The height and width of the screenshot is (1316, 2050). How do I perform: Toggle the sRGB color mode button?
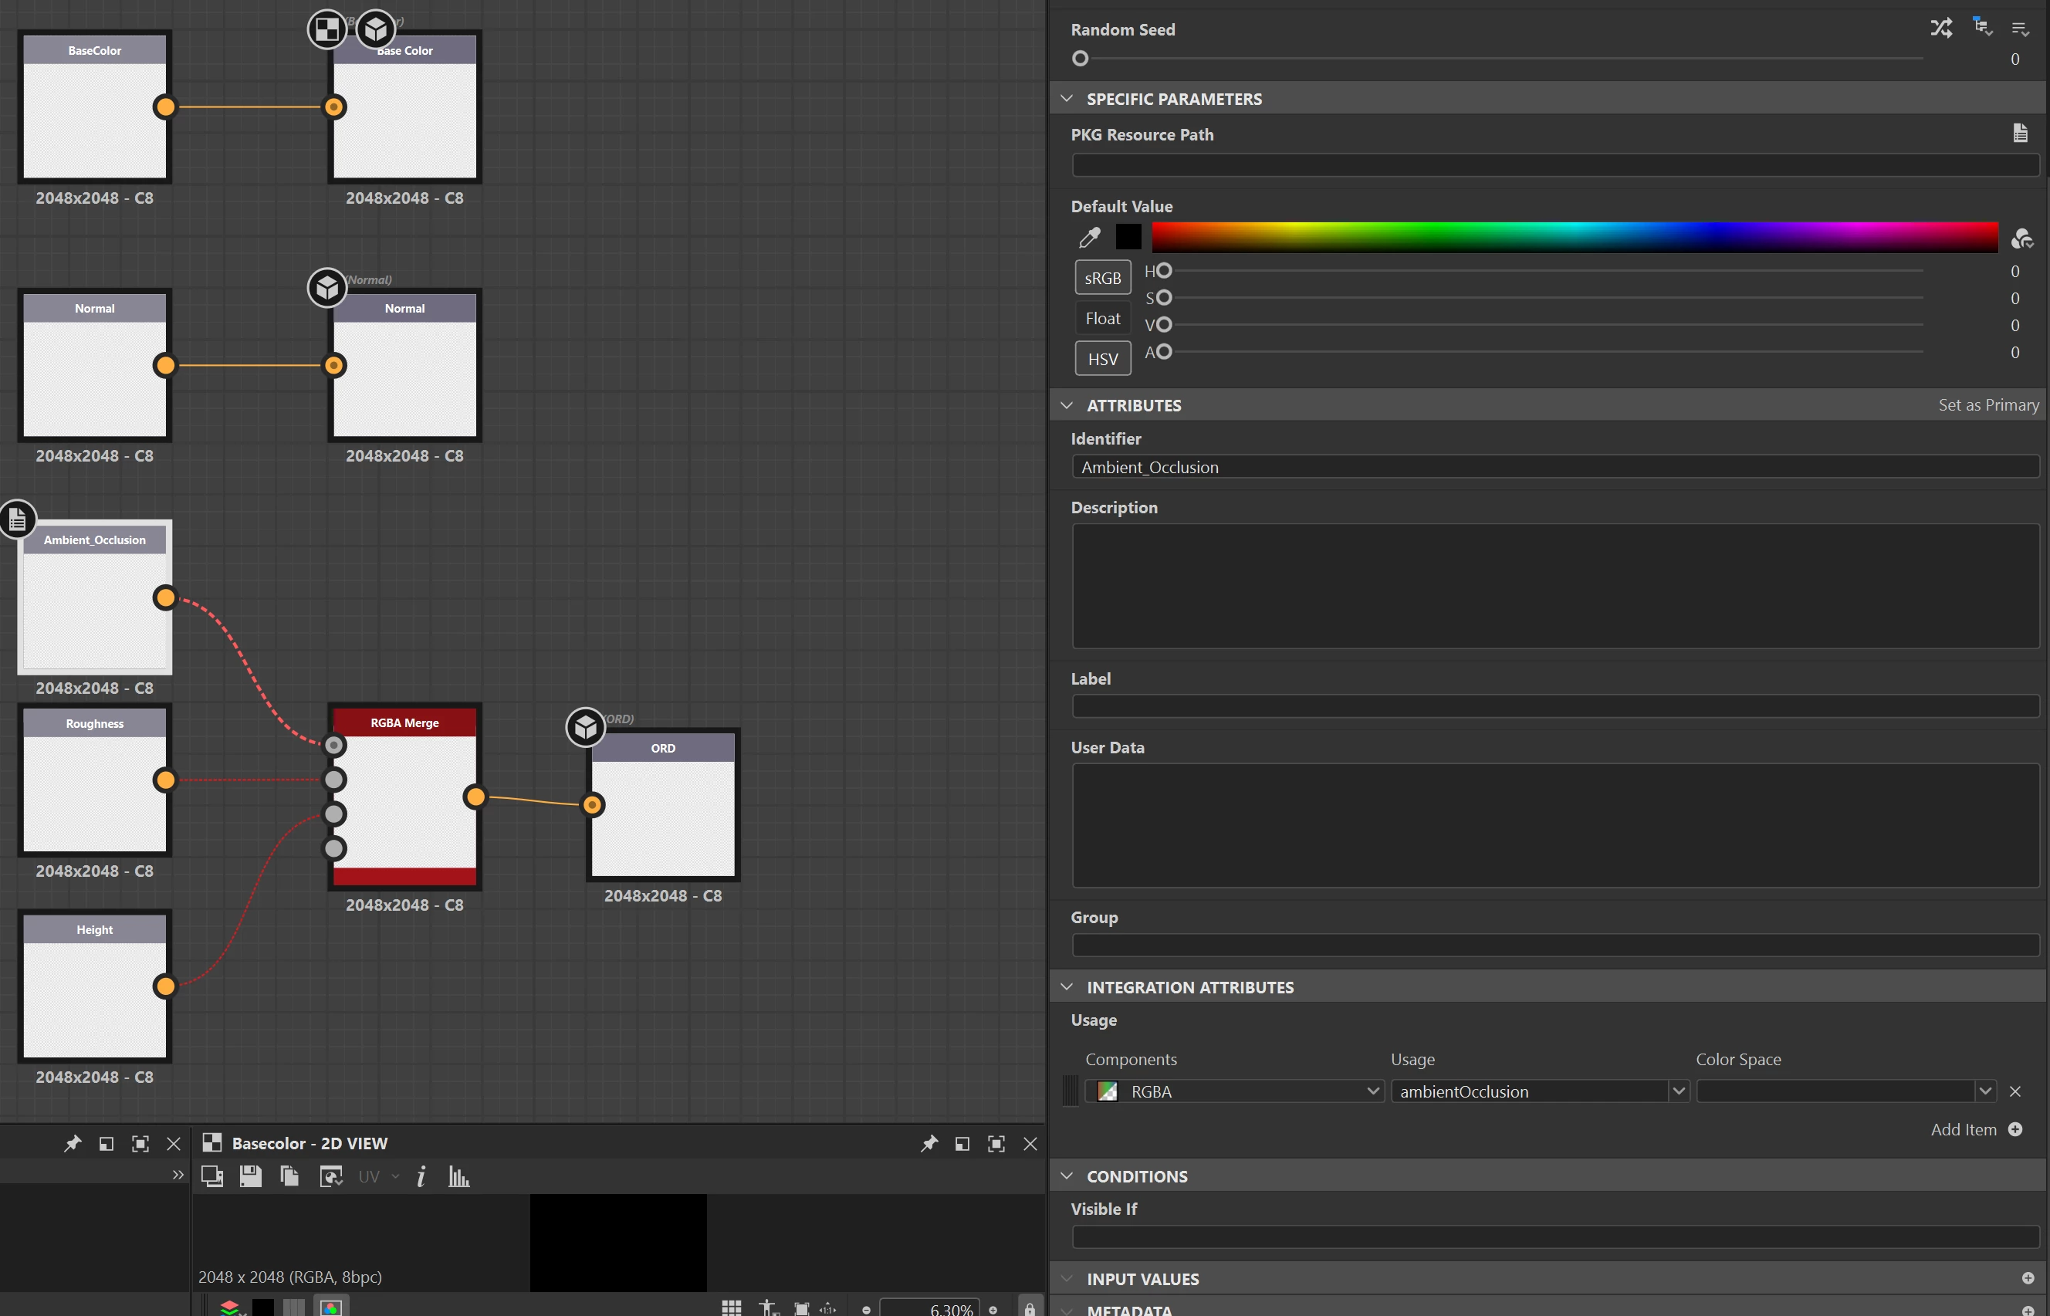tap(1102, 278)
